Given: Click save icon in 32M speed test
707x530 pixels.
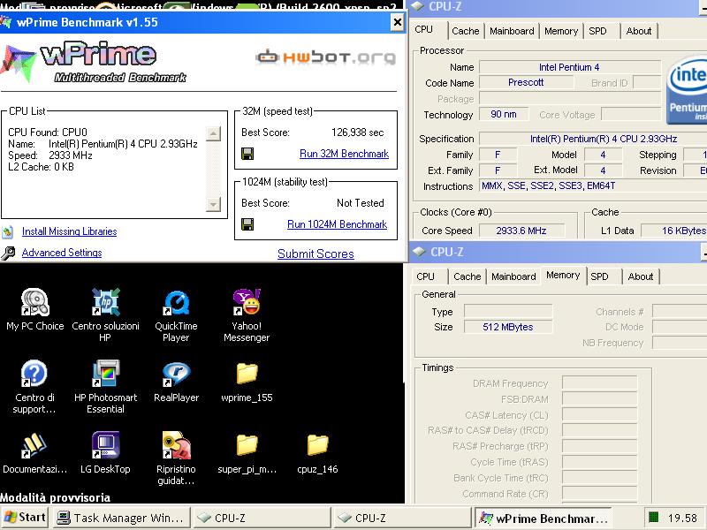Looking at the screenshot, I should tap(247, 154).
